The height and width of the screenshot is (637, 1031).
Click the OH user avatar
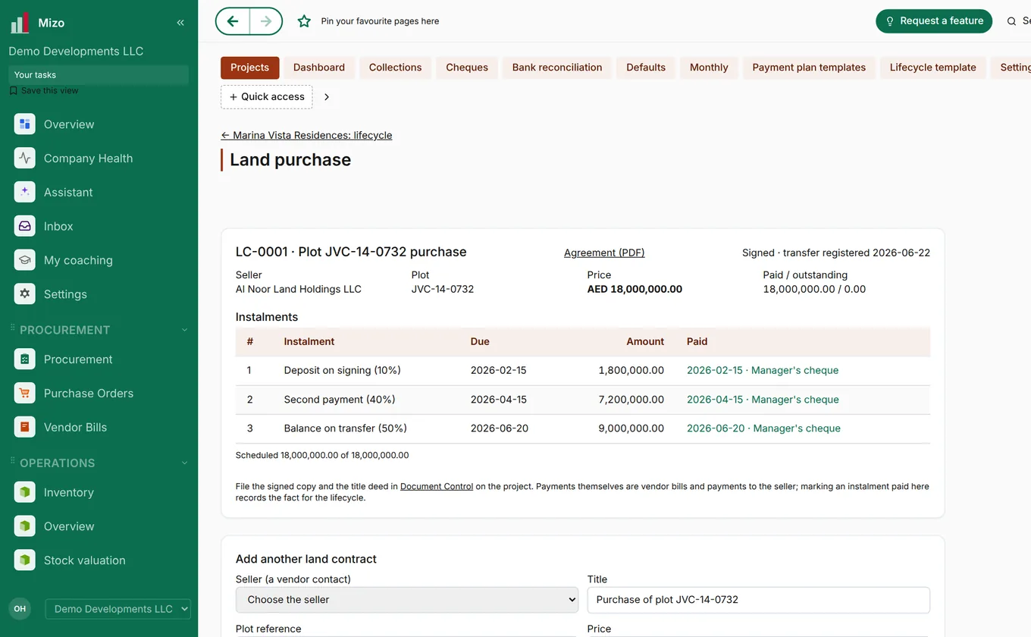[20, 609]
